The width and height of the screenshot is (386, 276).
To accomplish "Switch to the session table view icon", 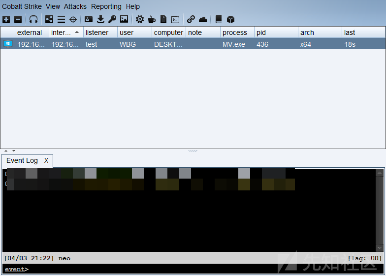I will [61, 20].
